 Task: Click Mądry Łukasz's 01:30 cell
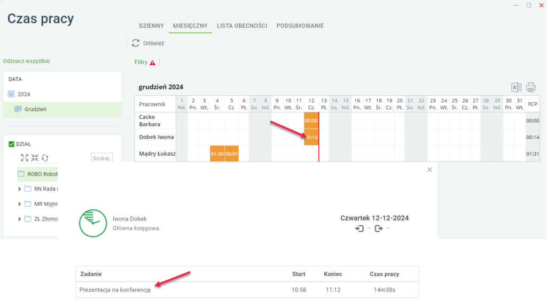[217, 154]
